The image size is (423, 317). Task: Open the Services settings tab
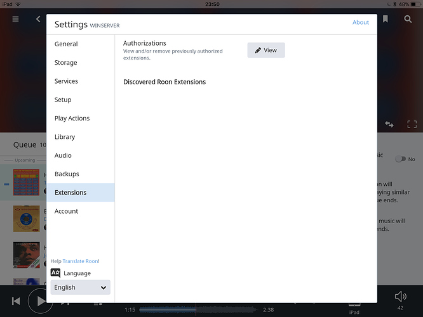coord(81,81)
